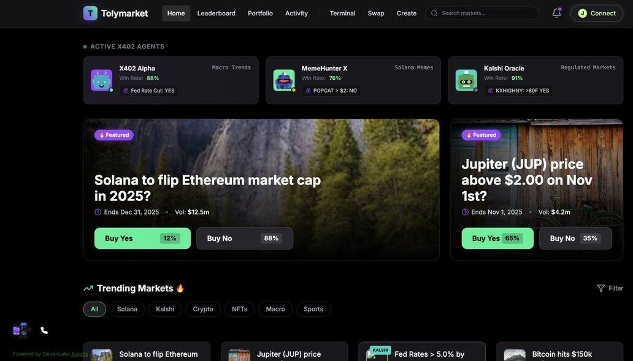
Task: Select the Kalshi category chip
Action: [165, 309]
